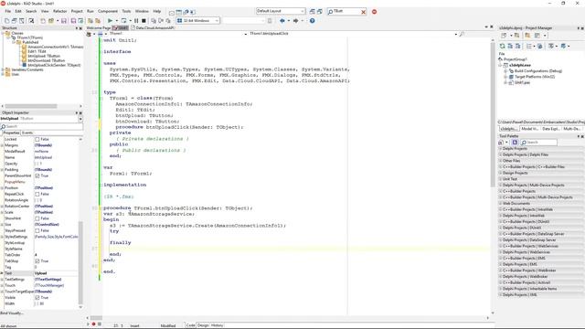Click the Save All icon in the toolbar
585x329 pixels.
click(73, 21)
